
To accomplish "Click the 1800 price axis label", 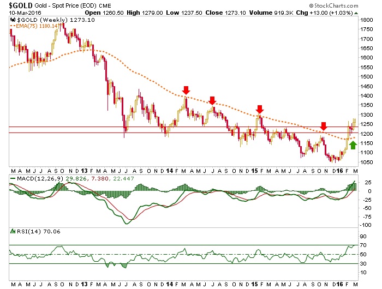I will point(367,20).
